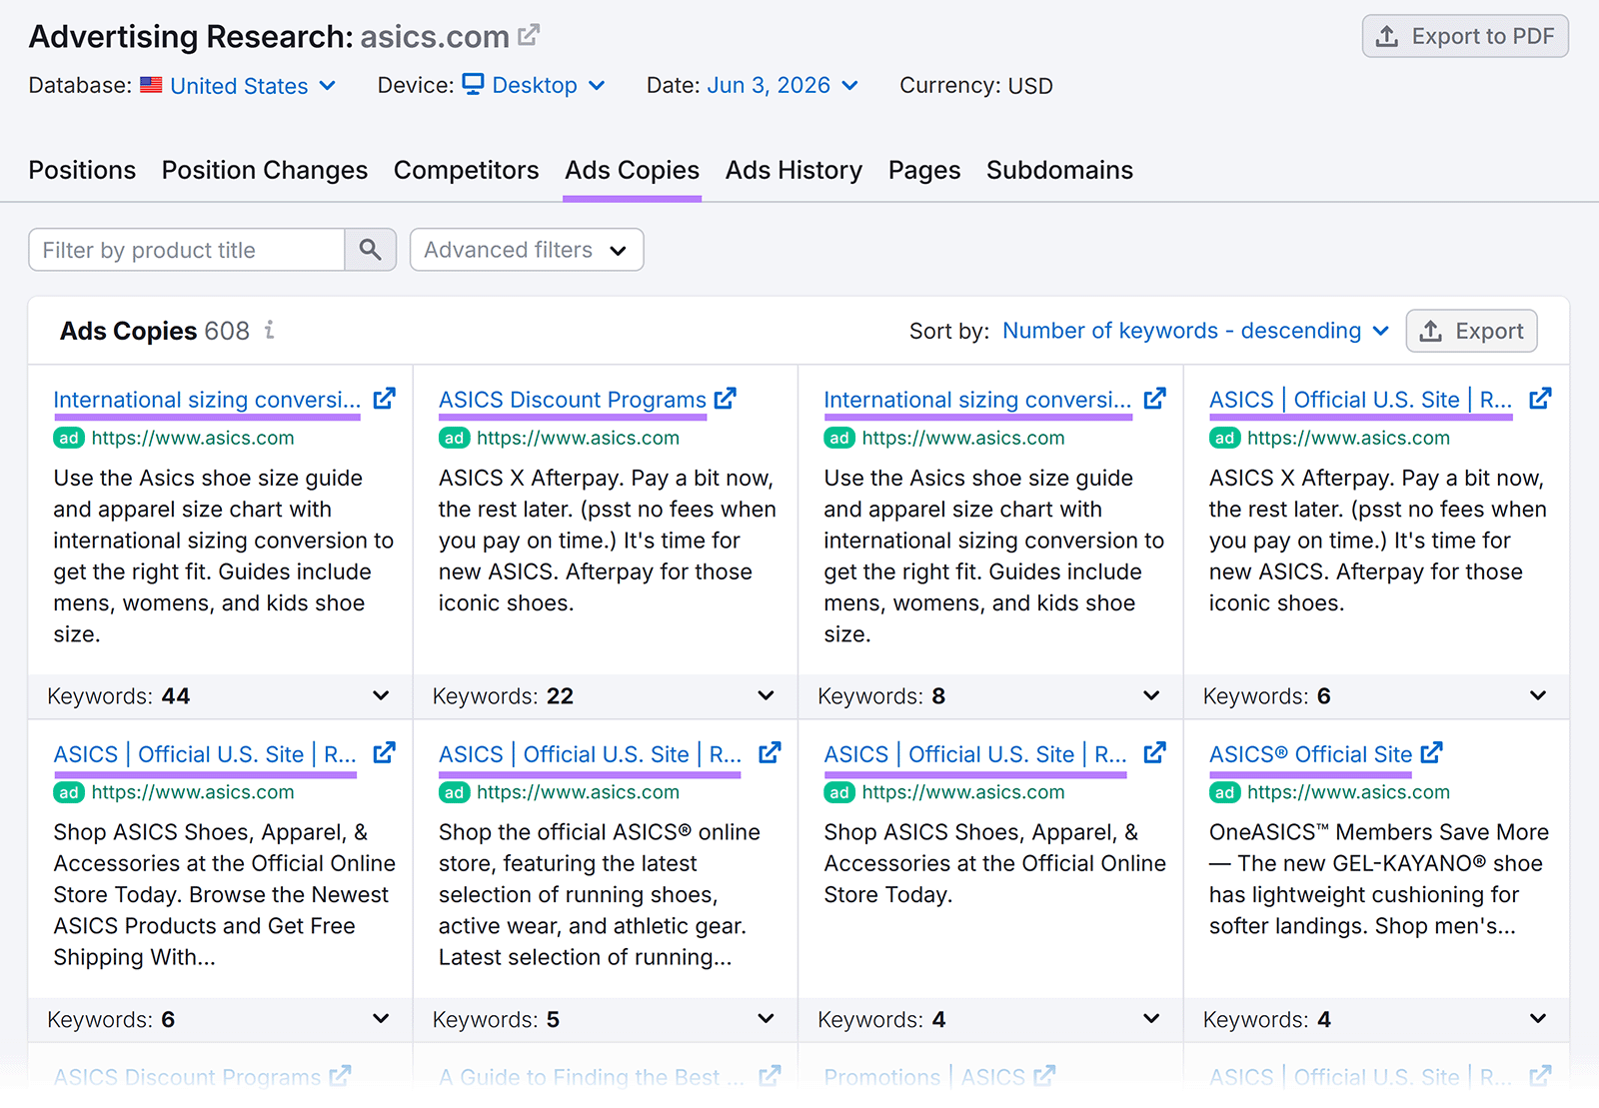Click the Export button in Ads Copies

(x=1471, y=331)
